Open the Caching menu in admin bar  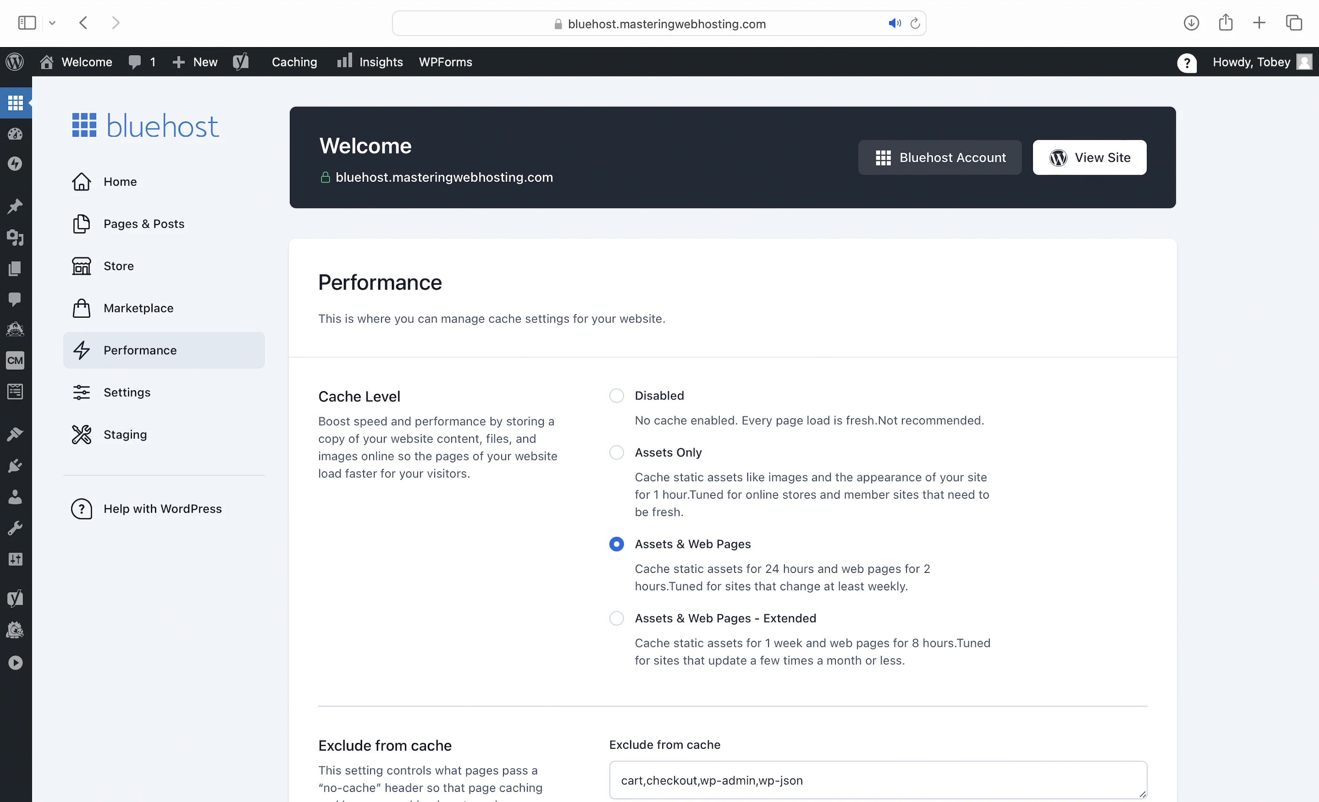coord(294,62)
